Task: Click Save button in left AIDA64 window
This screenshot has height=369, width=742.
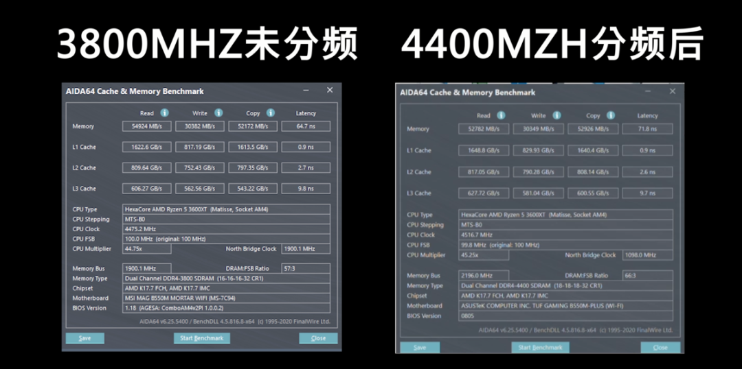Action: pos(85,338)
